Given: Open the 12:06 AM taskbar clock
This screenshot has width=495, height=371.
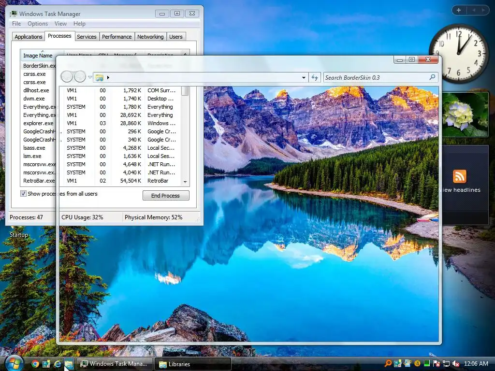Looking at the screenshot, I should pos(476,363).
